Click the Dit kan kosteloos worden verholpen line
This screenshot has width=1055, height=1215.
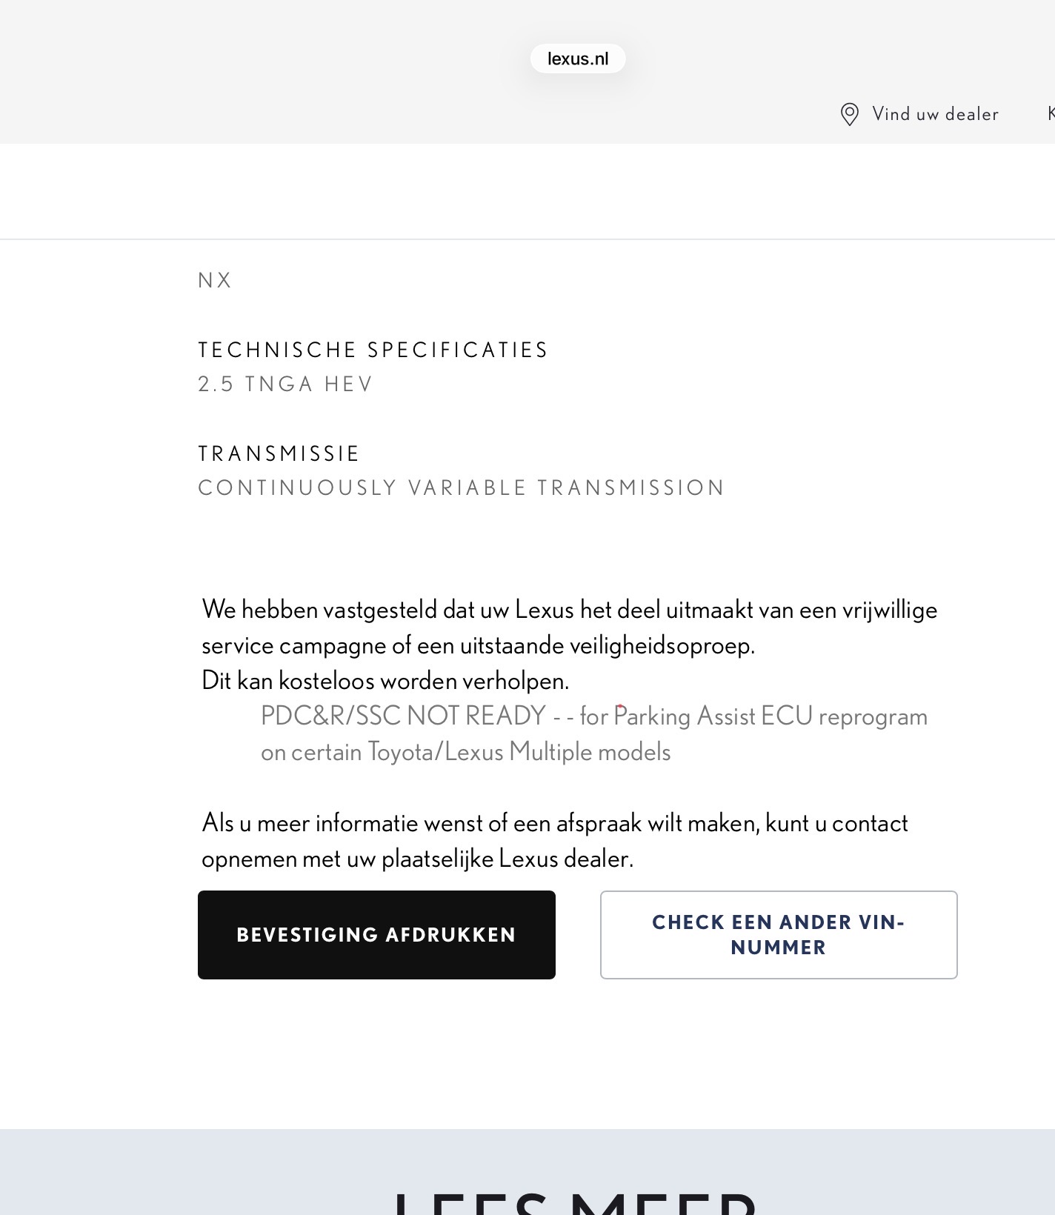point(385,681)
